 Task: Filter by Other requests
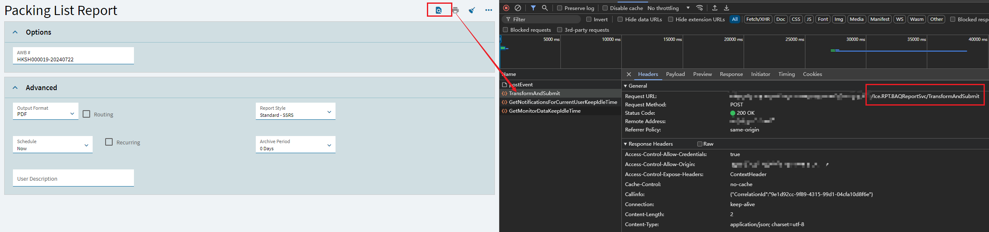coord(936,19)
